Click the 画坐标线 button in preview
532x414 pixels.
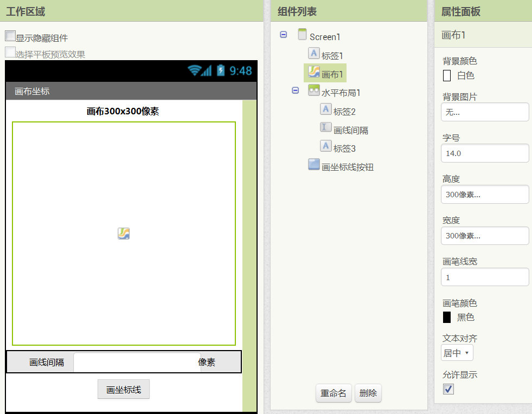point(124,389)
